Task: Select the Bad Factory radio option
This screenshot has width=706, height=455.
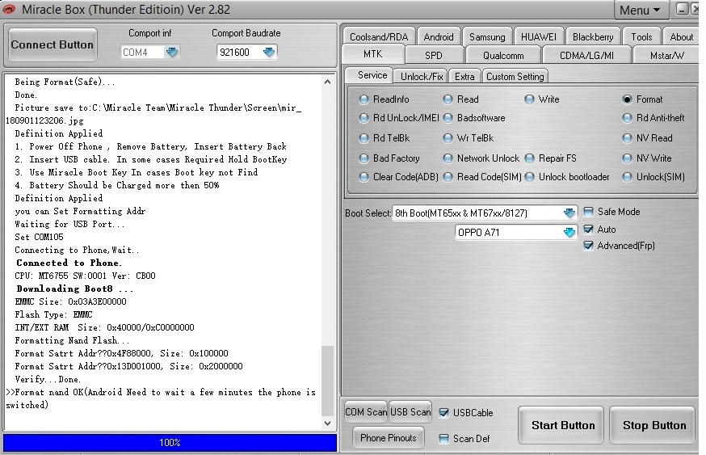Action: tap(364, 158)
